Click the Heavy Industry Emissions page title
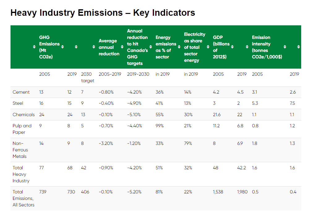The height and width of the screenshot is (211, 312). 103,13
